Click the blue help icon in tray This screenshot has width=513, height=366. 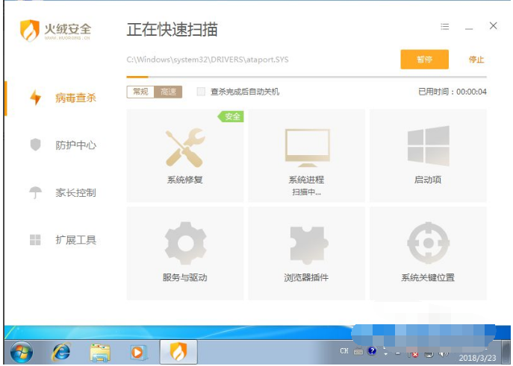point(372,351)
